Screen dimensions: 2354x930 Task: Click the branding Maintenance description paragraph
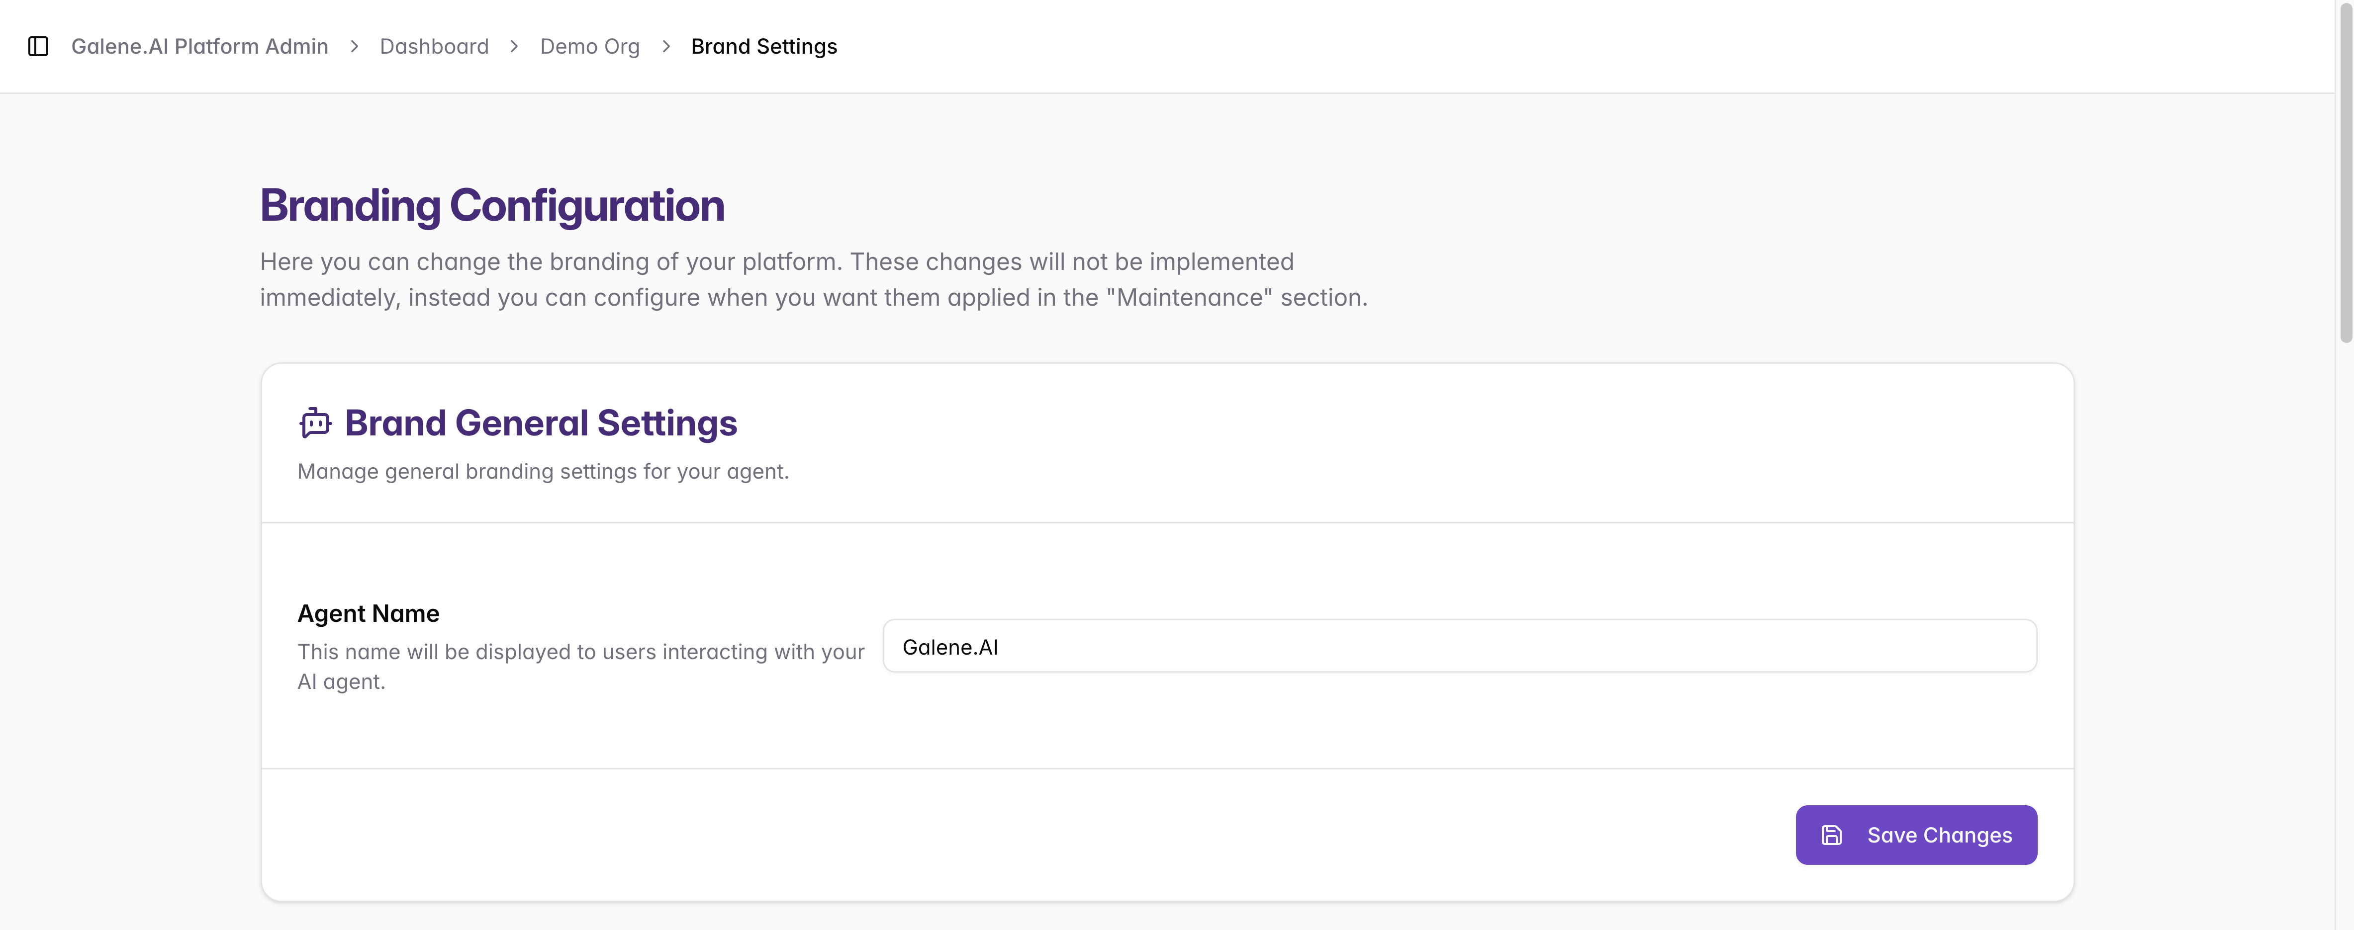coord(813,279)
